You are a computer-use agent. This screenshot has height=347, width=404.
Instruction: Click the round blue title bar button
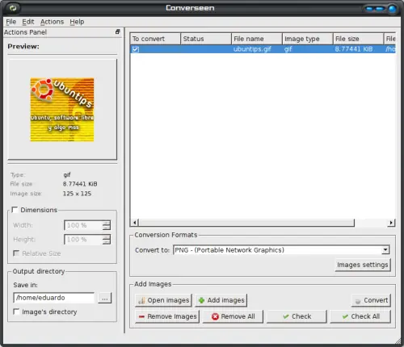pos(392,9)
